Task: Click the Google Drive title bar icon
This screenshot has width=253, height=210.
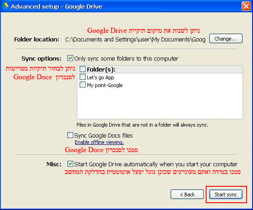Action: point(5,6)
